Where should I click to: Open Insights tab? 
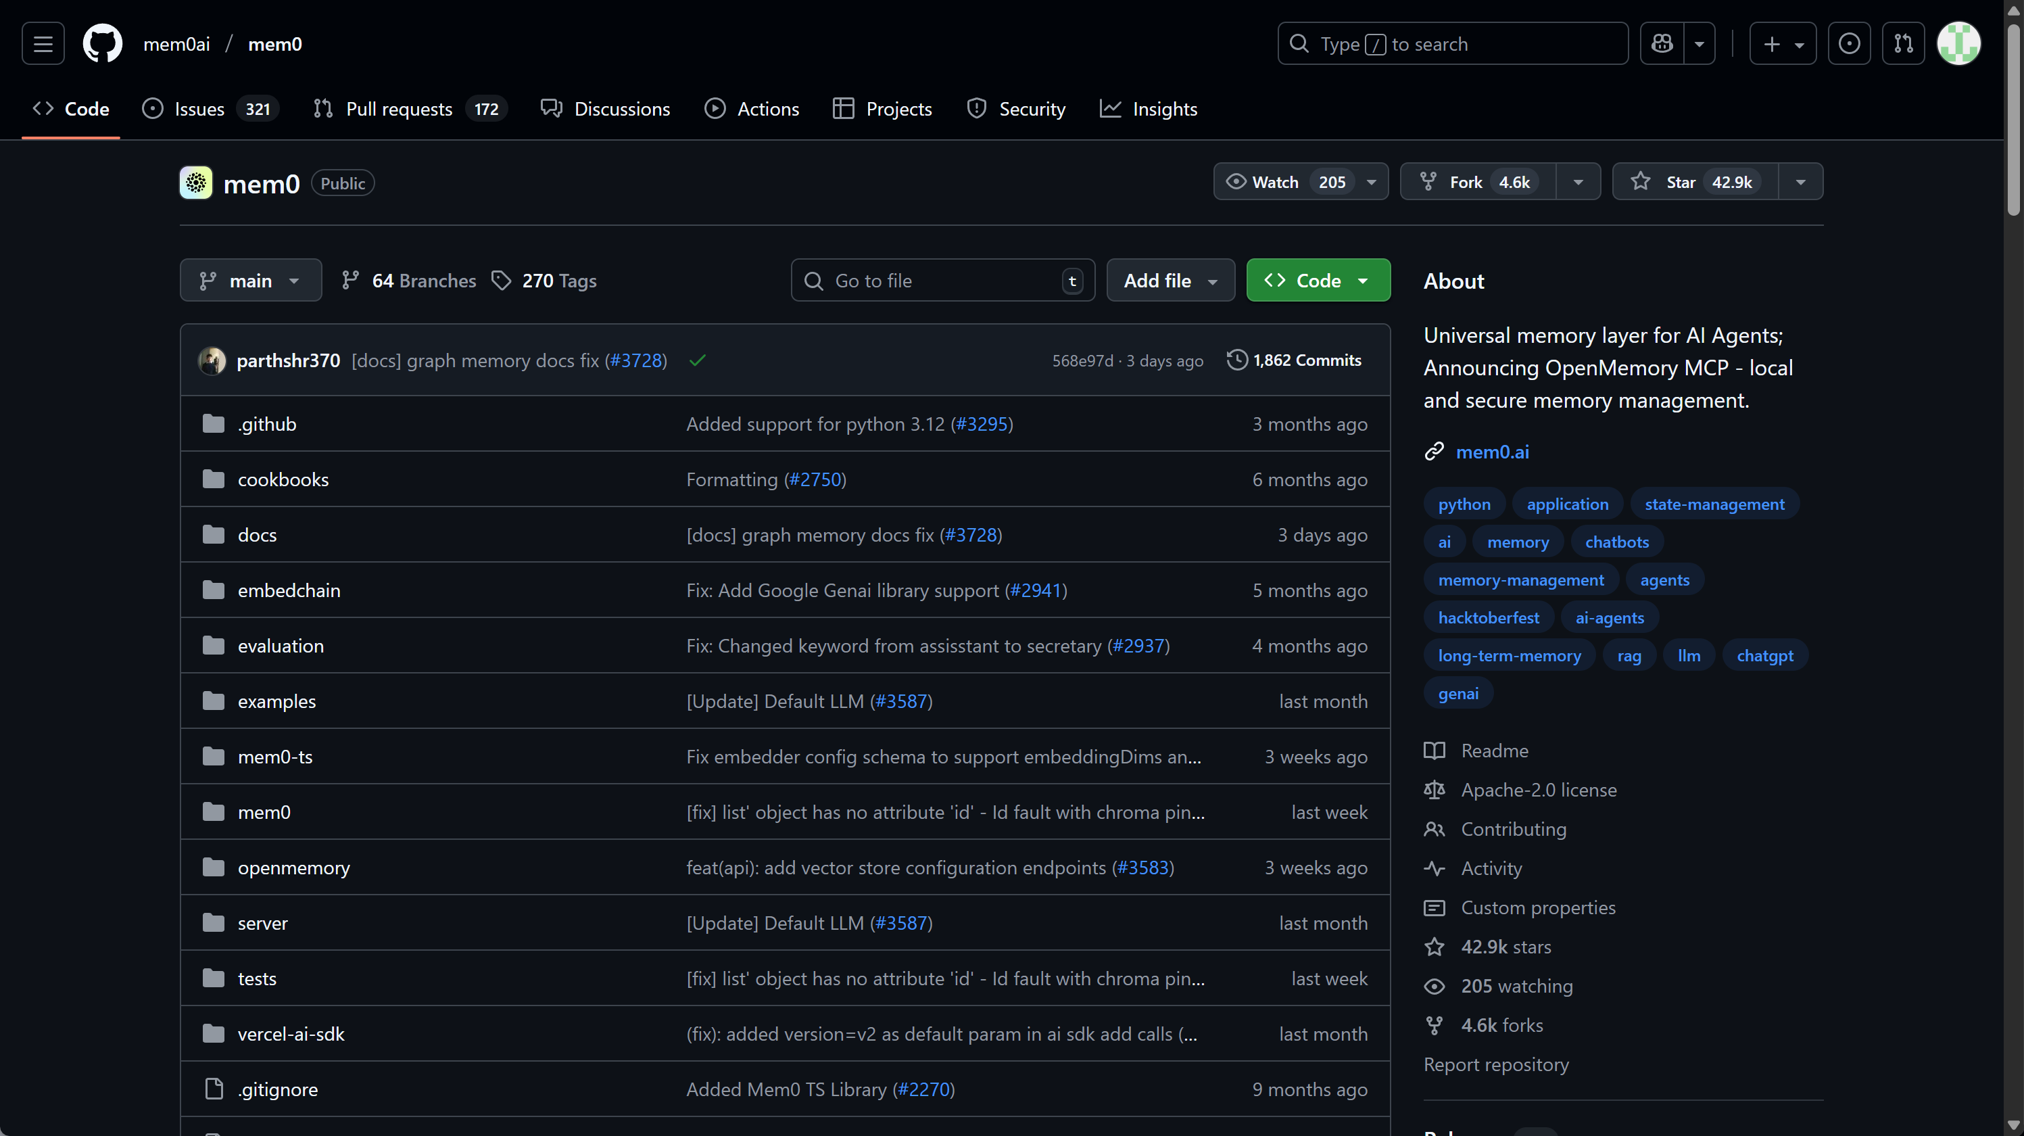[x=1148, y=108]
